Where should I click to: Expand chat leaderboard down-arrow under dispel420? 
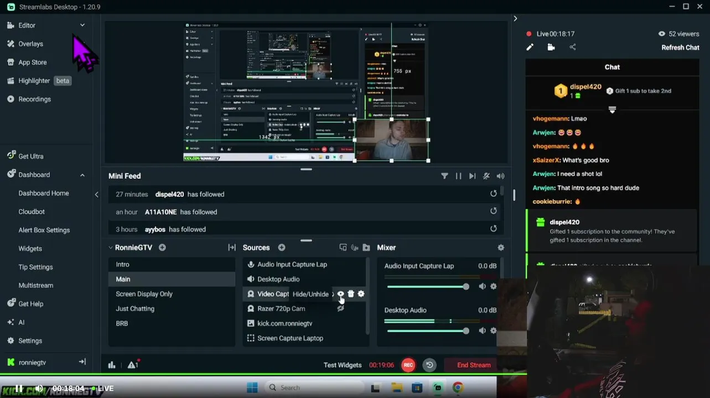click(612, 109)
